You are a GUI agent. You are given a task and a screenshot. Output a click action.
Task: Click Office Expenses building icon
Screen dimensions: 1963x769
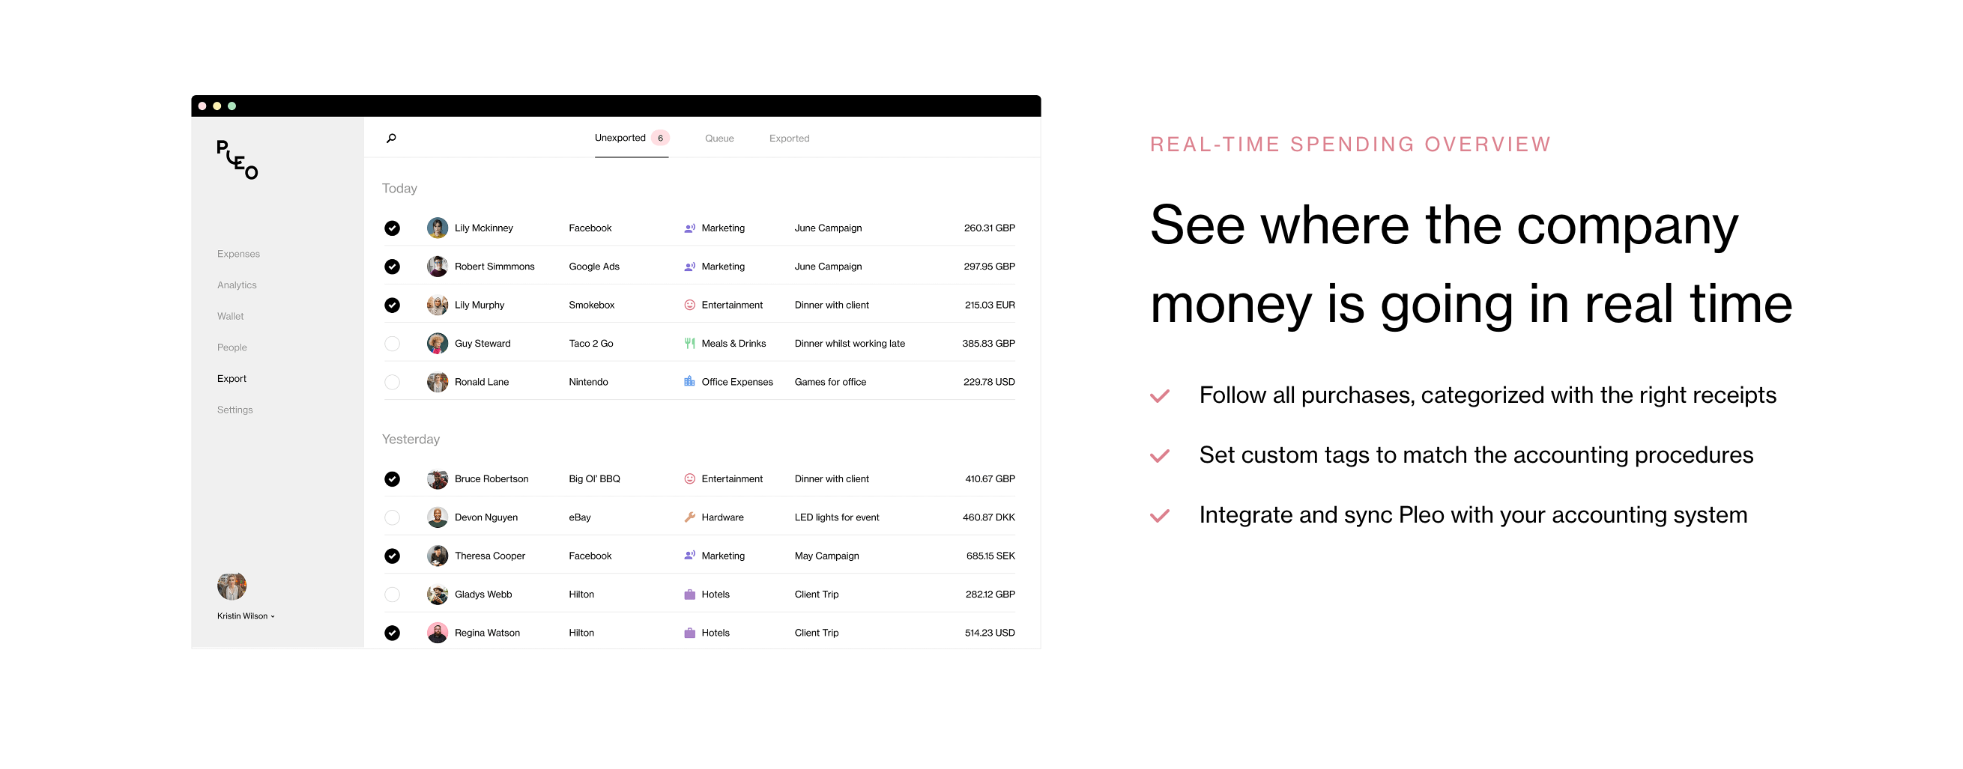pyautogui.click(x=689, y=381)
